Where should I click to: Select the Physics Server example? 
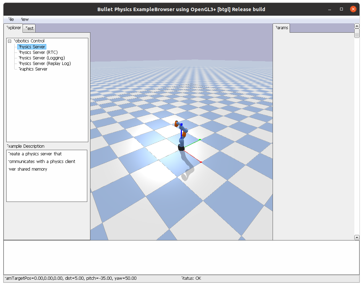click(x=32, y=47)
